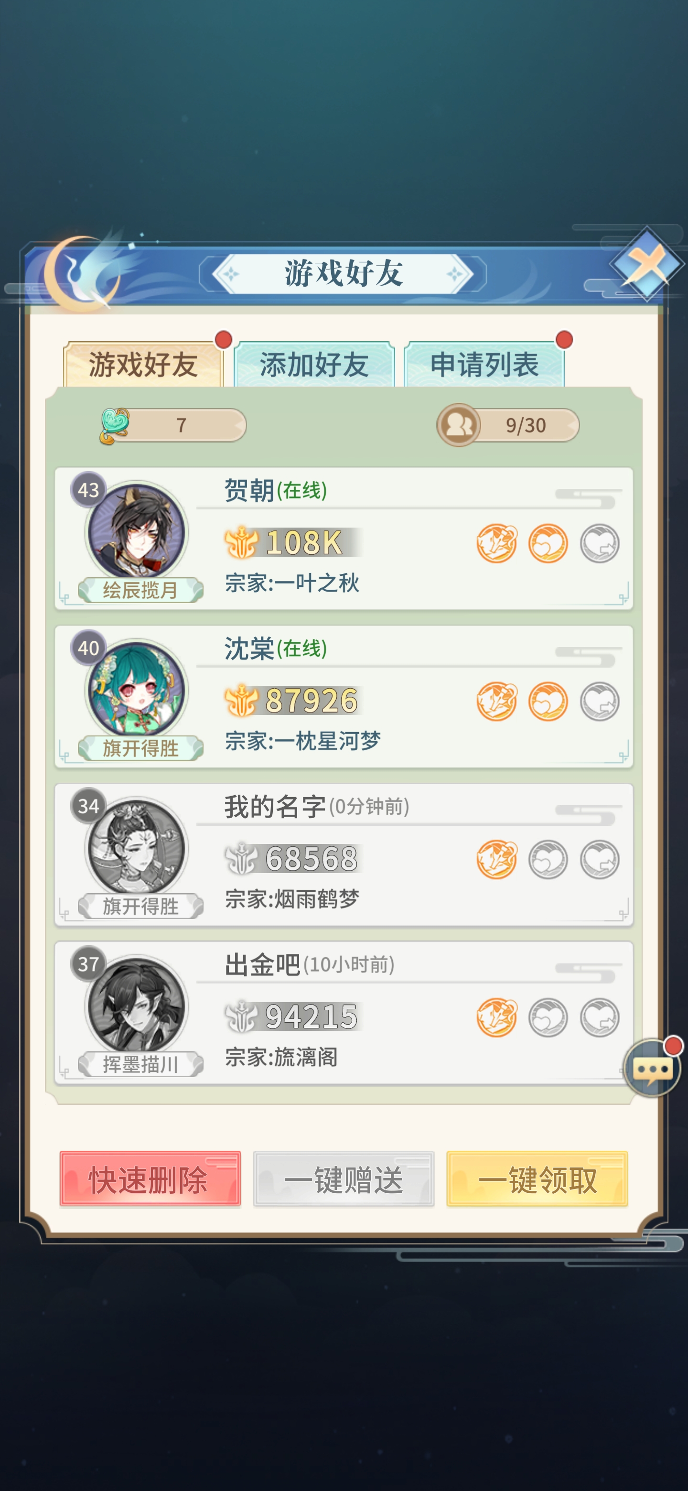Tap the friend count people icon

(458, 425)
